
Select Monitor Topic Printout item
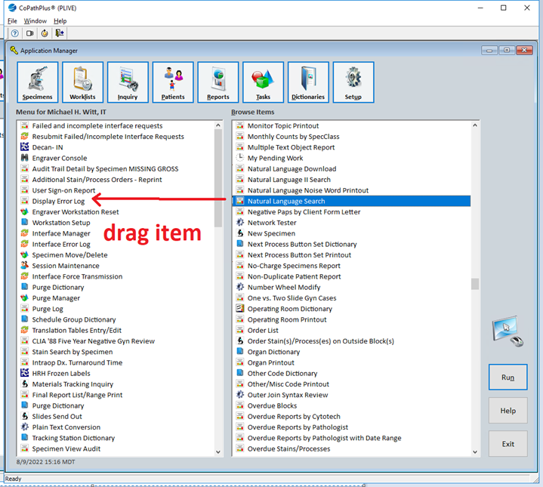[x=283, y=125]
